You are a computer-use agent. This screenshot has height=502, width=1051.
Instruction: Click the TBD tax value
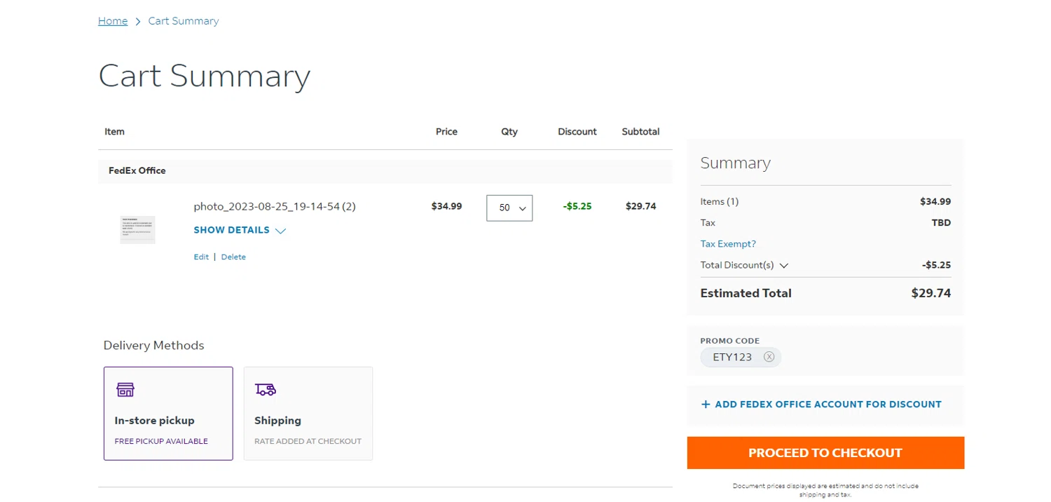(941, 223)
